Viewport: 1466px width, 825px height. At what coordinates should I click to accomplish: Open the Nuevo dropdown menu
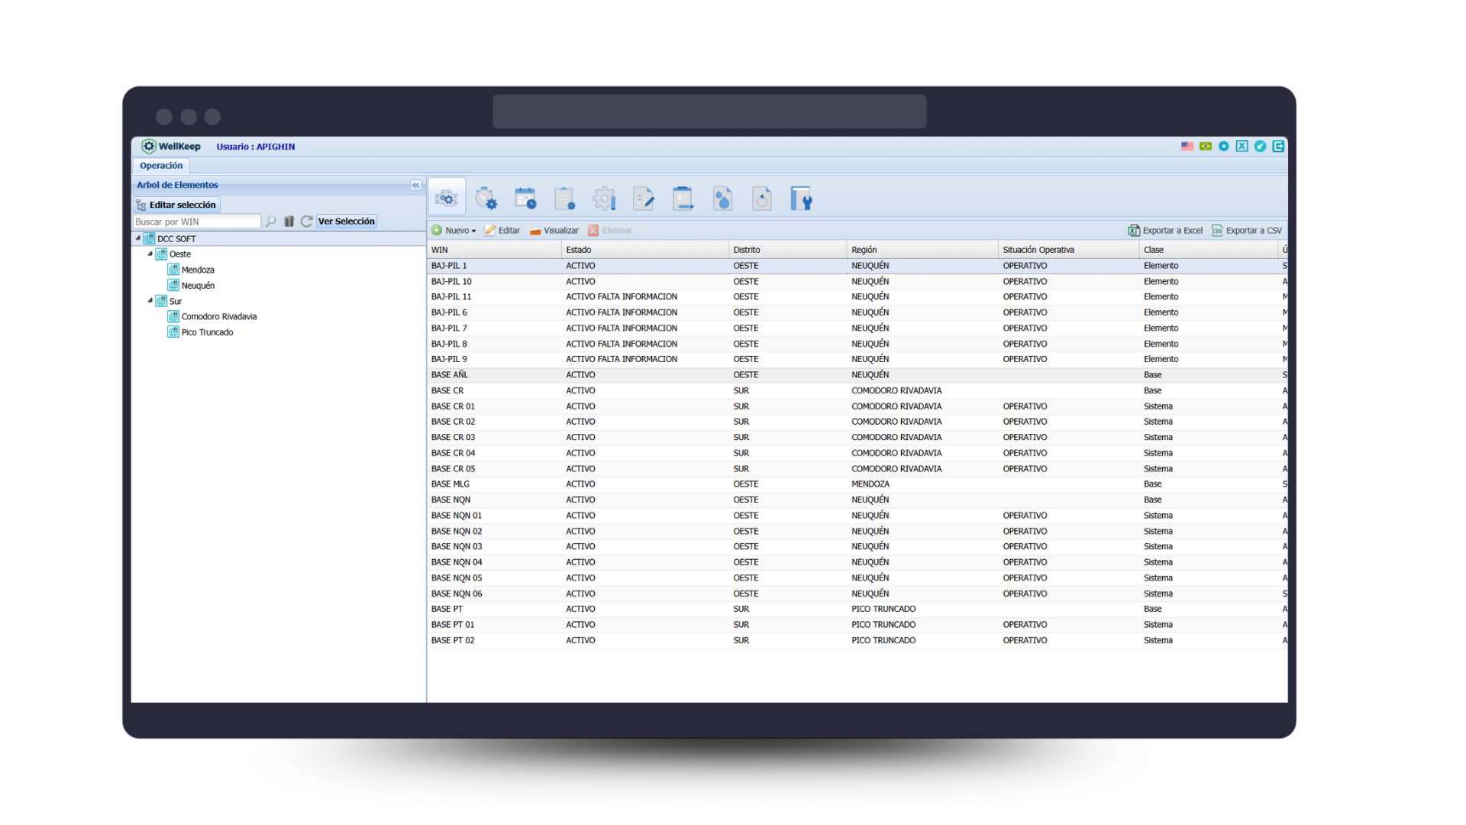point(459,231)
